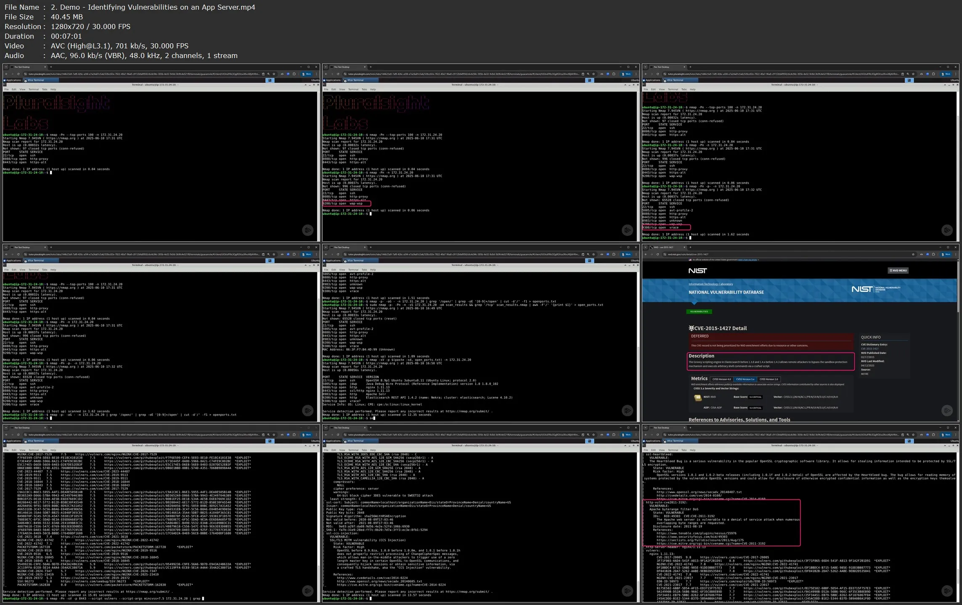Select 'NVD - cve-2015-1427' browser tab

pos(668,247)
